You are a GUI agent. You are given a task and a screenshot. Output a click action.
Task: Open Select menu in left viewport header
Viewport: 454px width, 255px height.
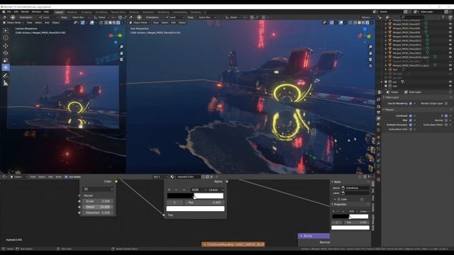point(38,23)
